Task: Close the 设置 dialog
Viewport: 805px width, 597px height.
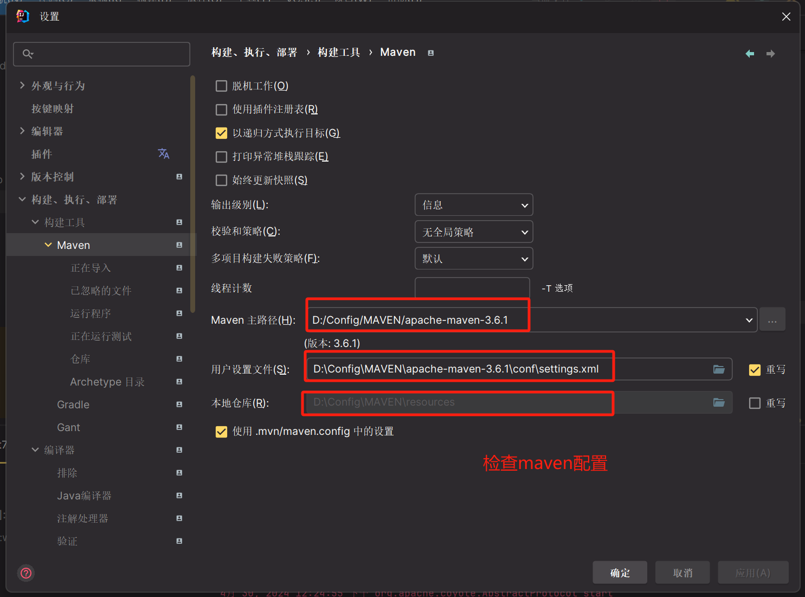Action: point(786,17)
